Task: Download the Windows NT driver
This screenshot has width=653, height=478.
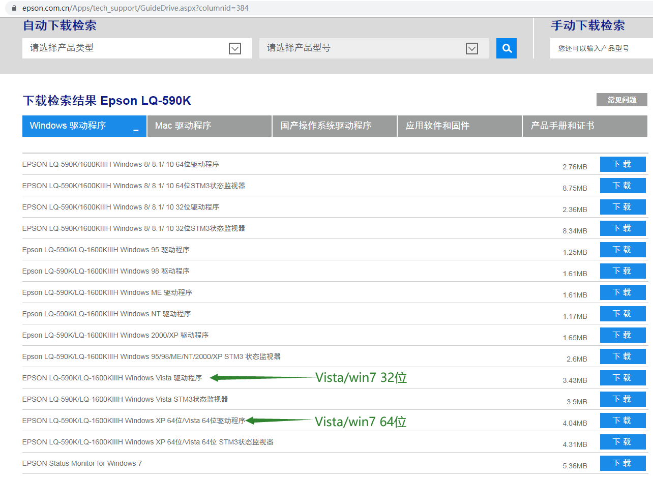Action: [622, 314]
